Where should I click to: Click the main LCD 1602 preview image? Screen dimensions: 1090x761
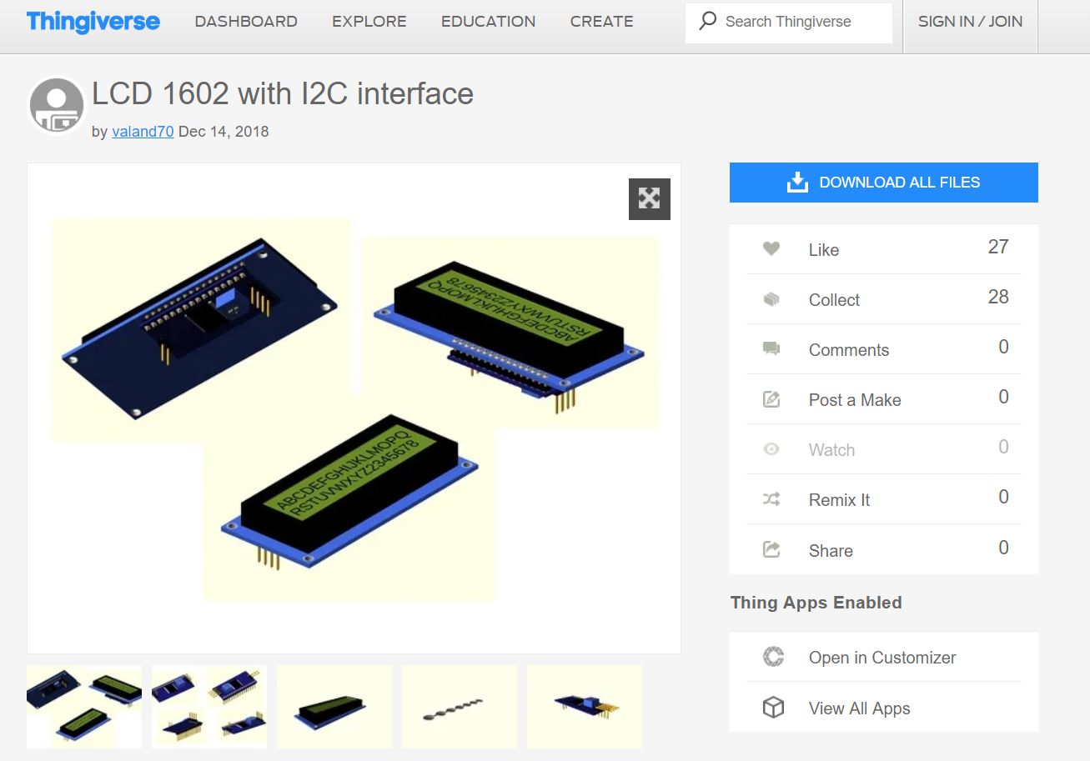pos(354,408)
